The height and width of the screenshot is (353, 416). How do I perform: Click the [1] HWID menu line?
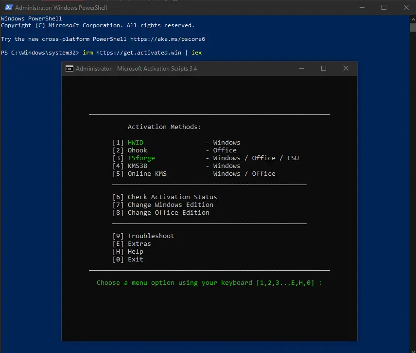tap(176, 143)
